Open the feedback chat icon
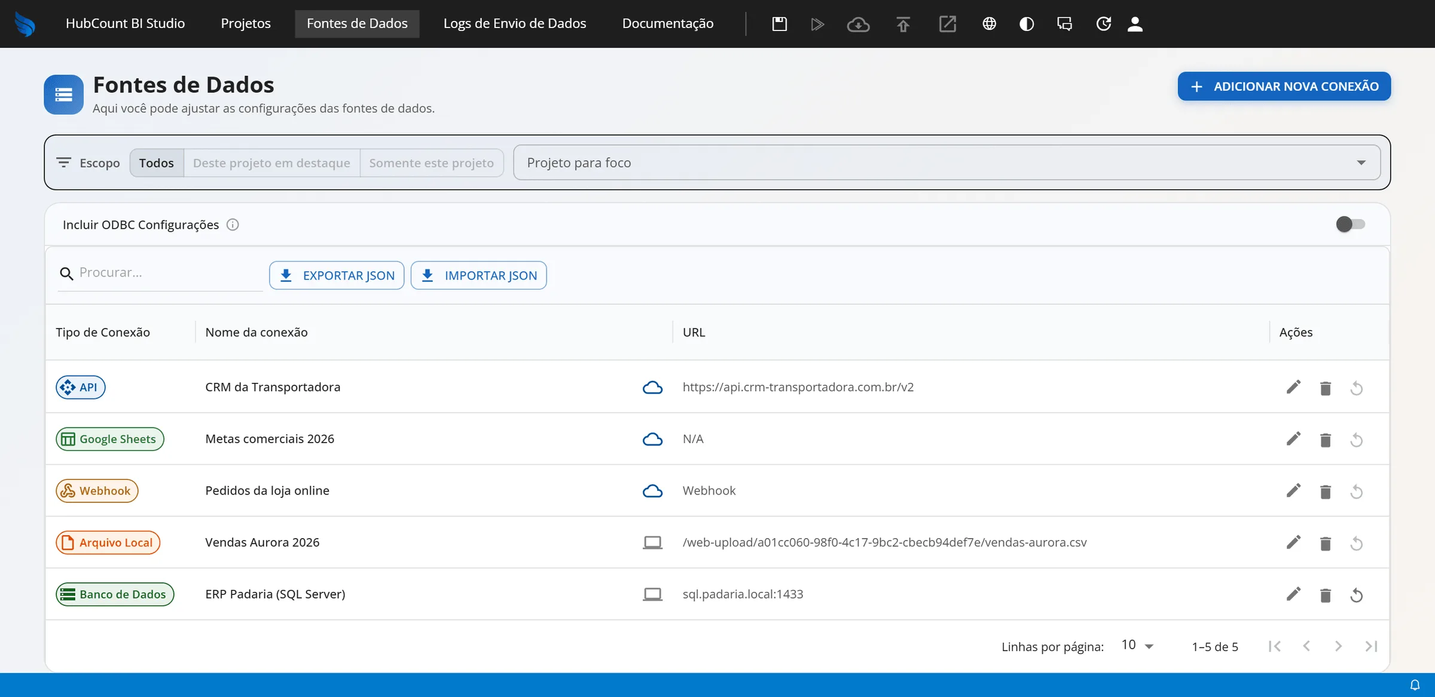 (x=1064, y=24)
